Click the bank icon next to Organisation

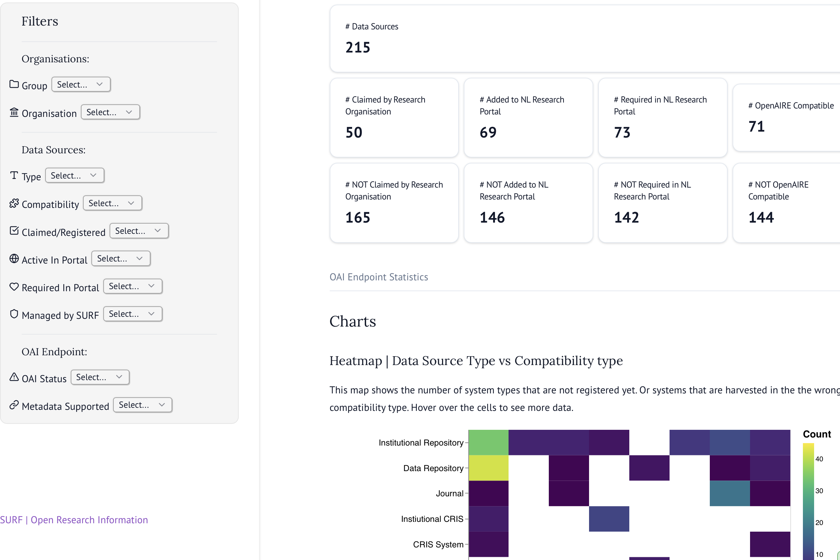pos(14,112)
